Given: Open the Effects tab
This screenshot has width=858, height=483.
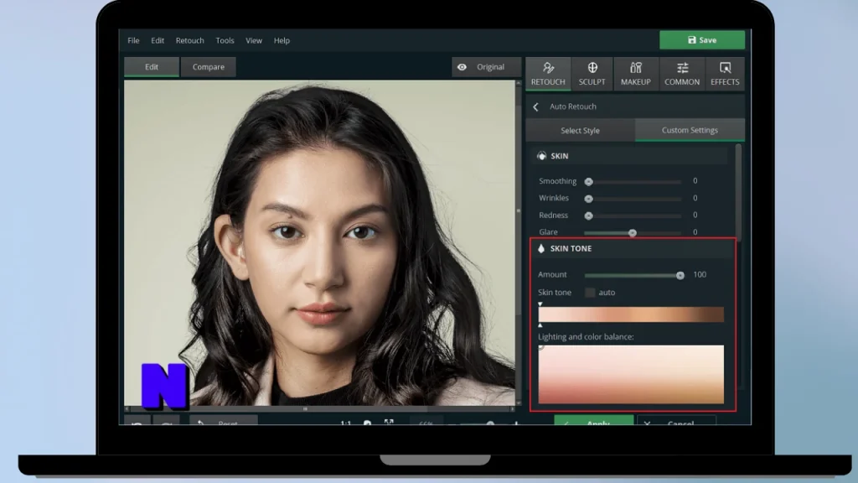Looking at the screenshot, I should (x=725, y=74).
